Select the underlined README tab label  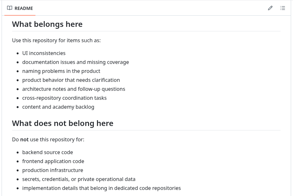(24, 8)
